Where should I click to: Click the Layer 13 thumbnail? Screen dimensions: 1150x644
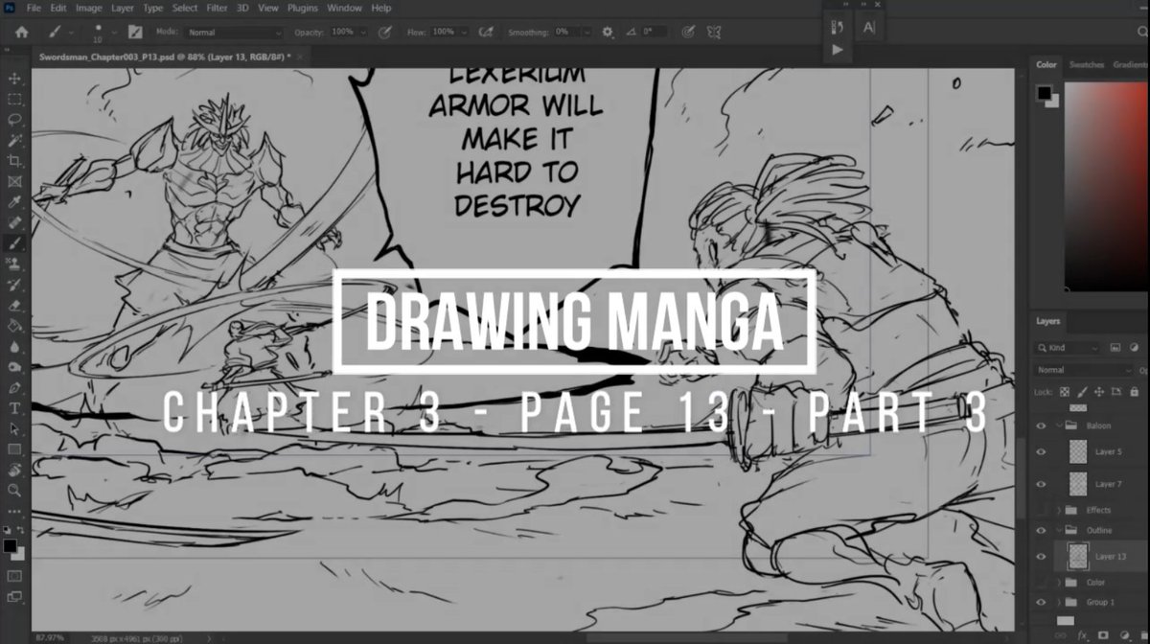click(1078, 556)
